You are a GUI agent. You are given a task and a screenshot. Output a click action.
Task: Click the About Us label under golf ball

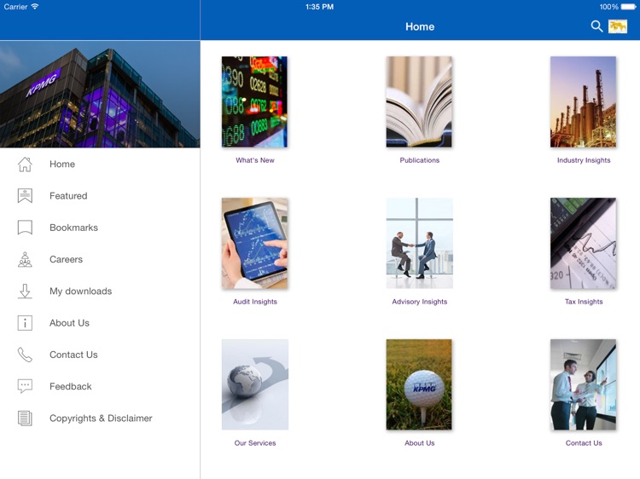(420, 443)
